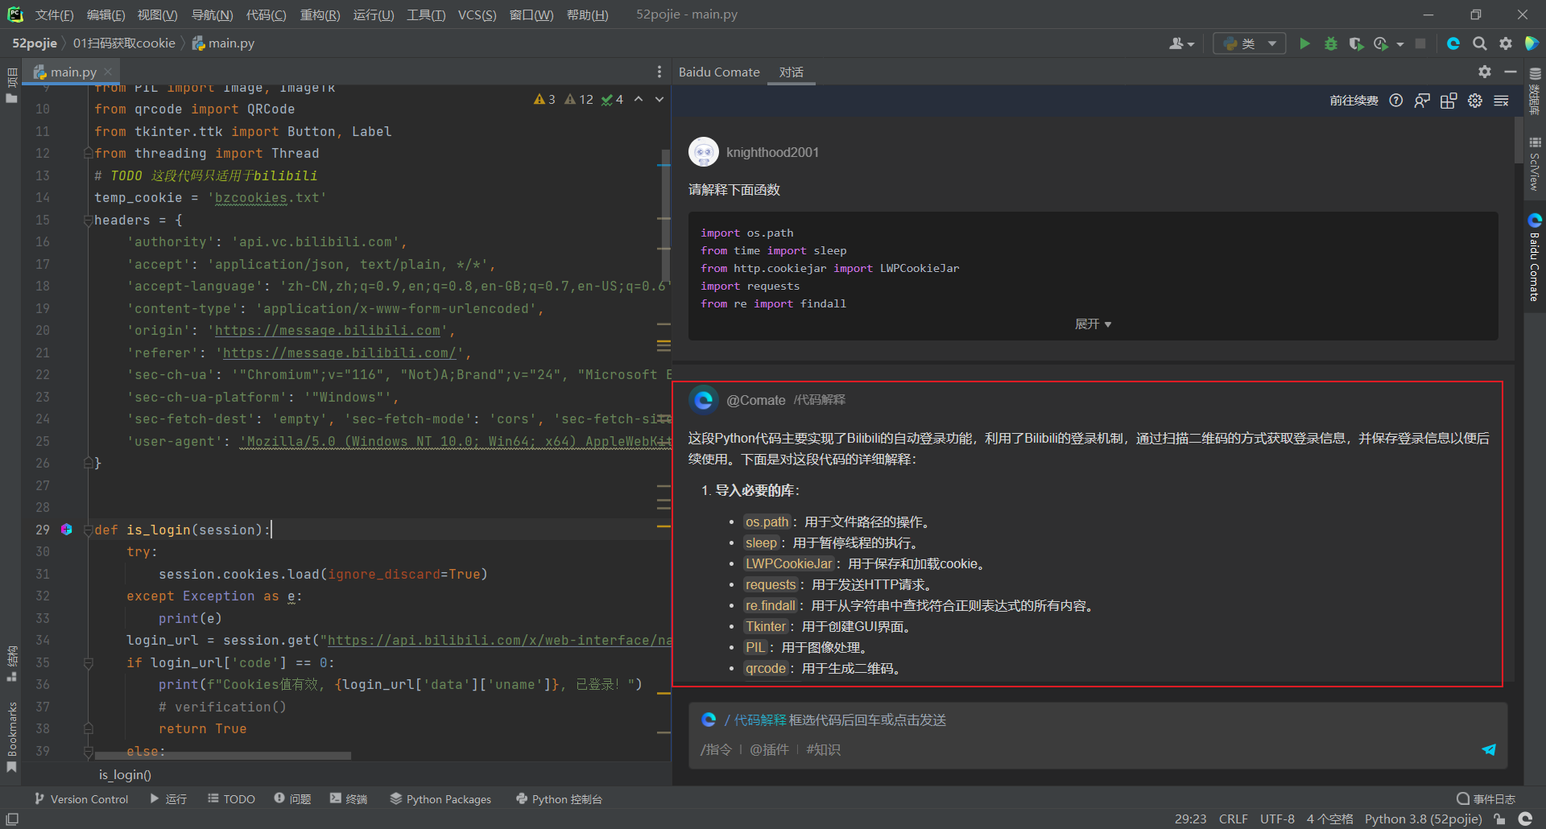Open Baidu Comate from the main toolbar icon
1546x829 pixels.
point(1453,43)
